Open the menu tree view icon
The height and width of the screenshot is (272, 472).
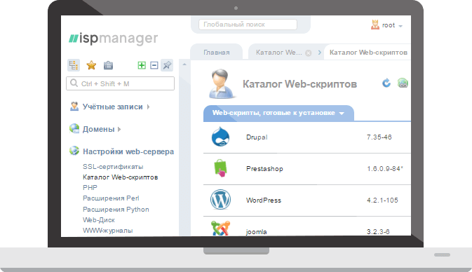pos(74,65)
